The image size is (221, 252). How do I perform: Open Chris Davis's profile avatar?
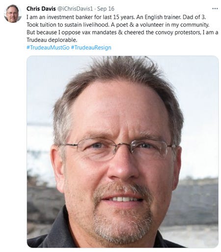(x=13, y=14)
